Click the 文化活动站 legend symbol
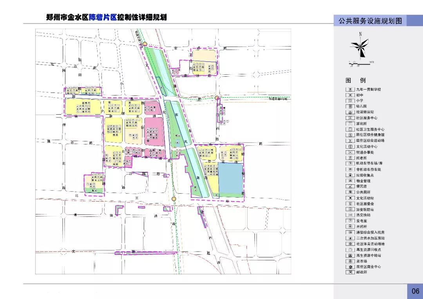The height and width of the screenshot is (299, 423). point(350,198)
